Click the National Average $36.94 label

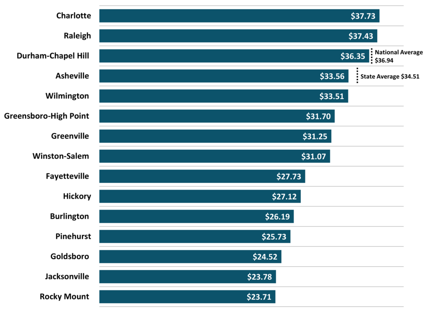point(398,56)
